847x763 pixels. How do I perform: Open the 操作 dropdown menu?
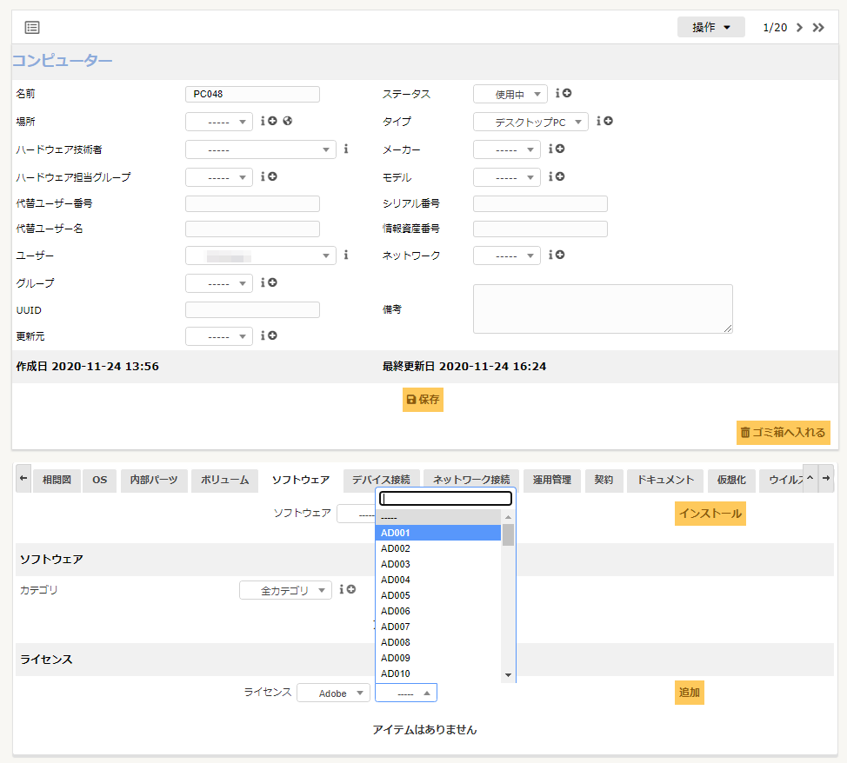(710, 28)
